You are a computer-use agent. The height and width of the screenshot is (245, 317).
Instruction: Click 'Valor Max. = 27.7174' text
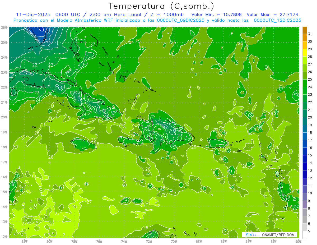273,15
